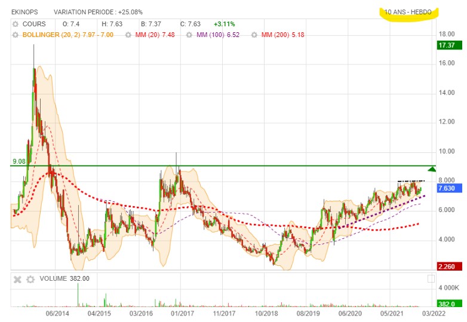467x322 pixels.
Task: Click the green triangle marker at 9.08 line
Action: (x=432, y=170)
